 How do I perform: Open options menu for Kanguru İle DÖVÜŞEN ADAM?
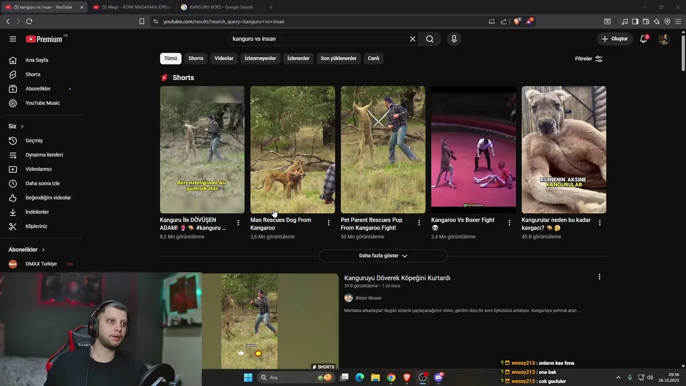(238, 222)
